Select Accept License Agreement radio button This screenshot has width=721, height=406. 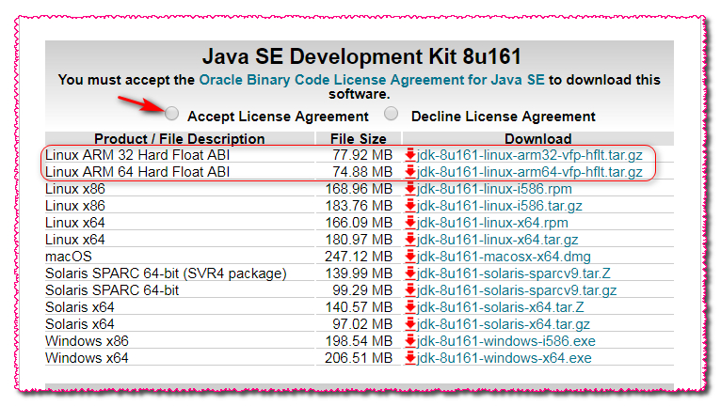(171, 113)
